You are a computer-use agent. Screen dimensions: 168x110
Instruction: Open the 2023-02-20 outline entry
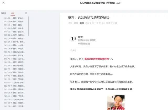14,28
